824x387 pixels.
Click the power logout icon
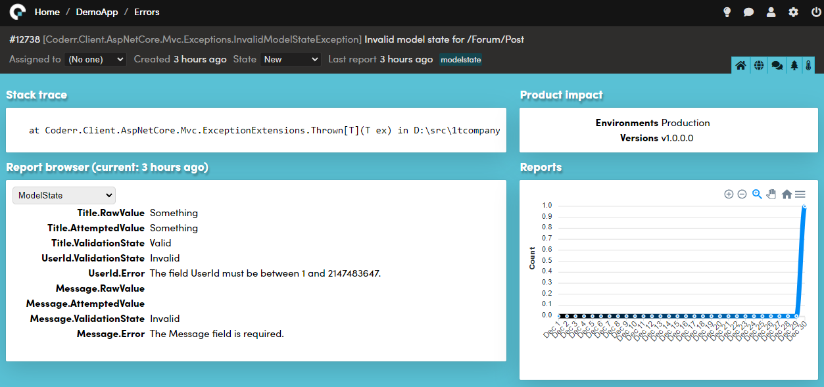click(816, 12)
